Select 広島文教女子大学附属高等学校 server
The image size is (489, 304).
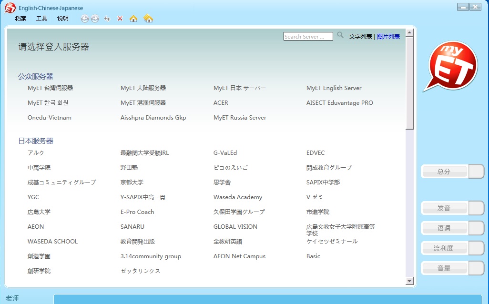click(341, 230)
